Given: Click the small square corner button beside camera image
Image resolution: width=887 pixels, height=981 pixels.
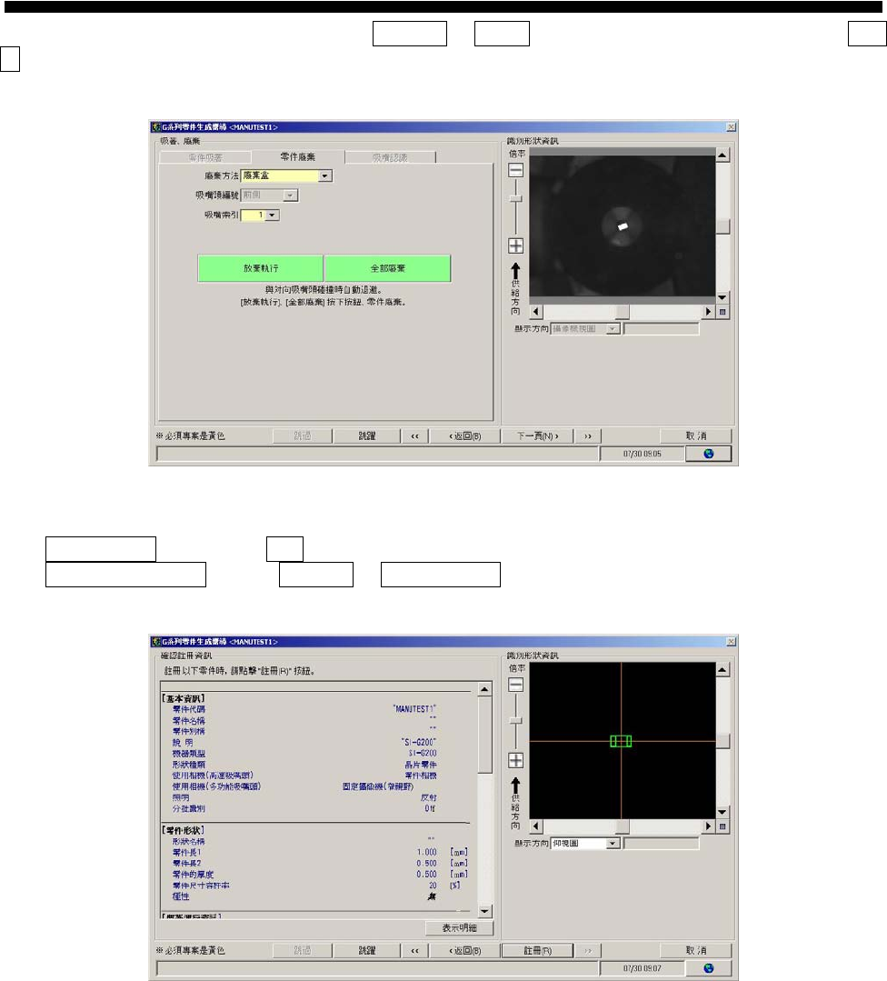Looking at the screenshot, I should (x=723, y=312).
